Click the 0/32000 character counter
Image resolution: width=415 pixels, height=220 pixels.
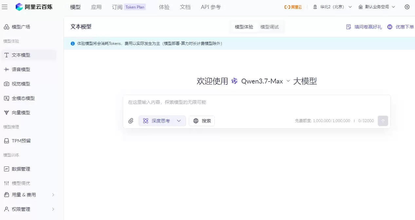click(x=366, y=121)
